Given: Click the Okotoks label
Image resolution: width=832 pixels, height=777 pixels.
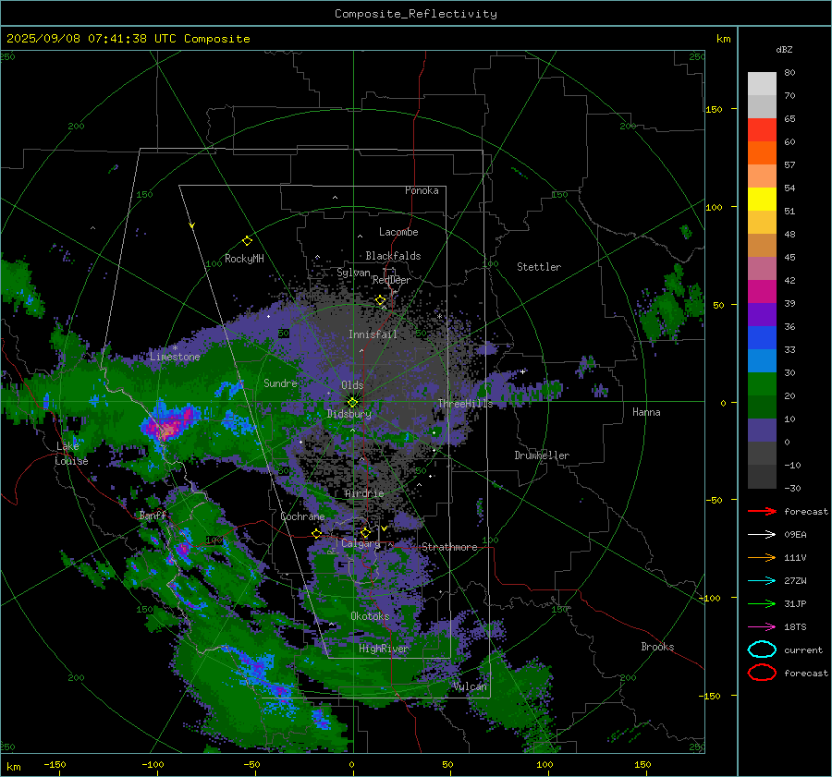Looking at the screenshot, I should tap(370, 616).
